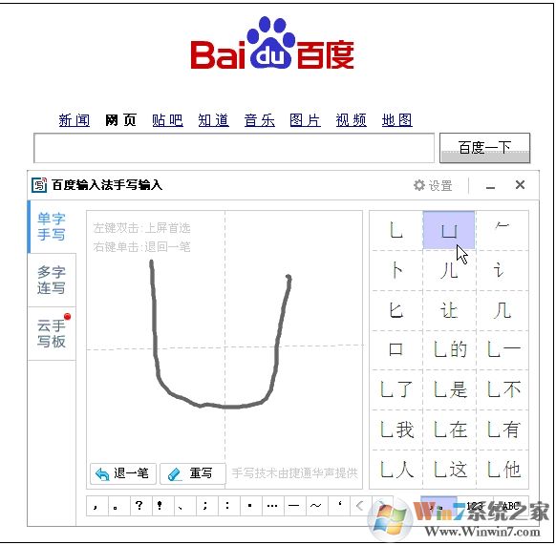Screen dimensions: 556x545
Task: Switch to ABC letter input mode
Action: point(510,506)
